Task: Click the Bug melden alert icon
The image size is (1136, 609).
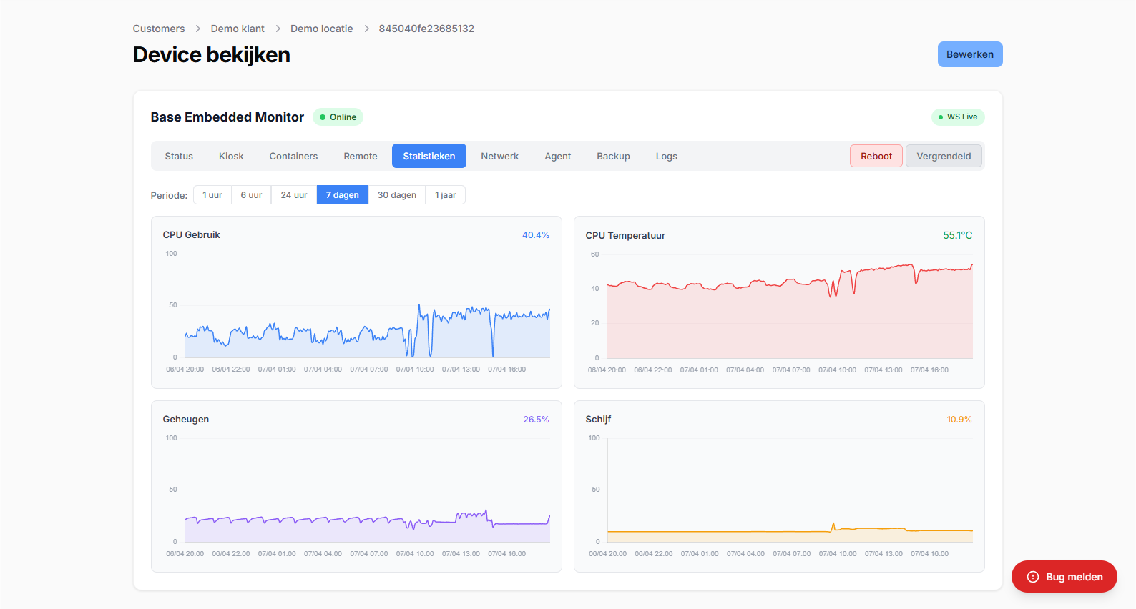Action: click(x=1033, y=577)
